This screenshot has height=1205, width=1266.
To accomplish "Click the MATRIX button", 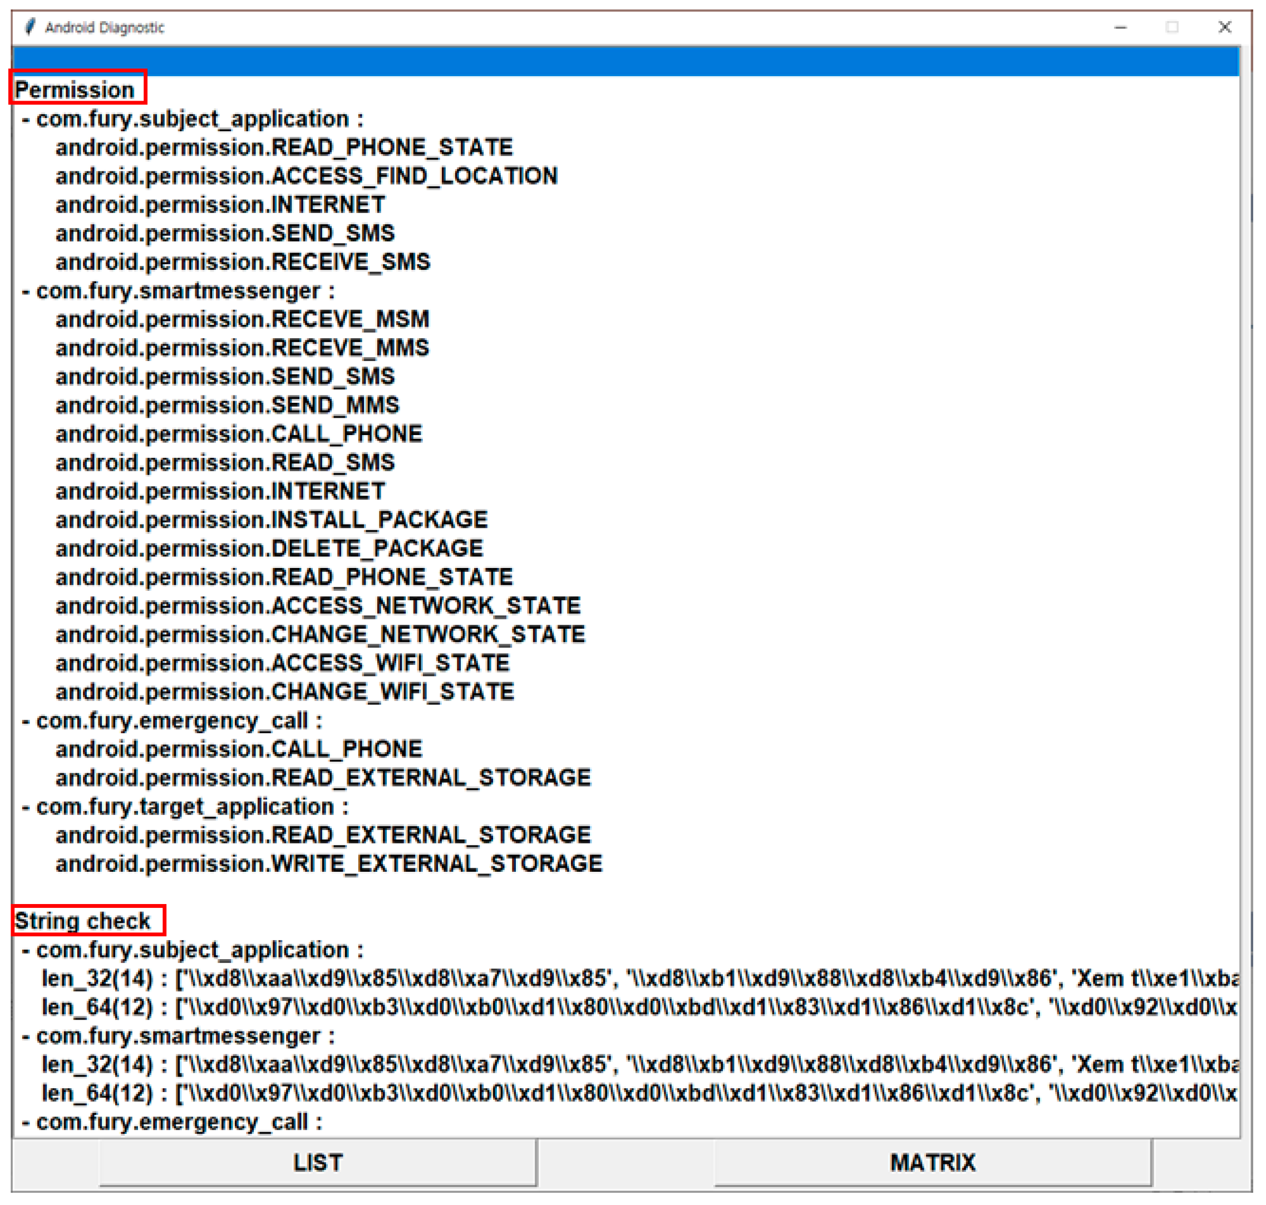I will point(933,1163).
